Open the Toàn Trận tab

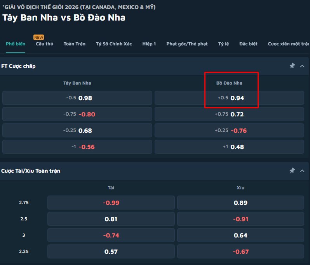click(x=75, y=44)
